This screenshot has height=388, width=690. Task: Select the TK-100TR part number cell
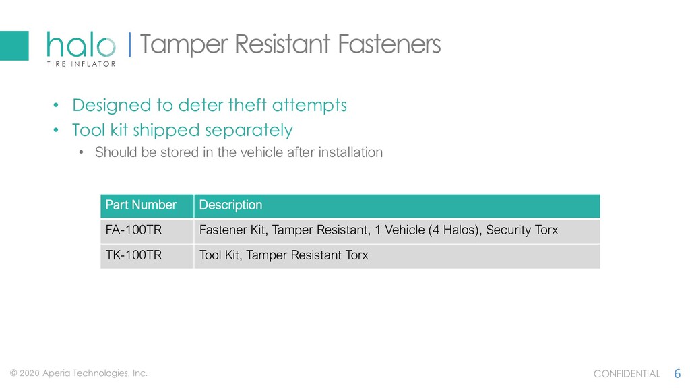click(x=147, y=256)
